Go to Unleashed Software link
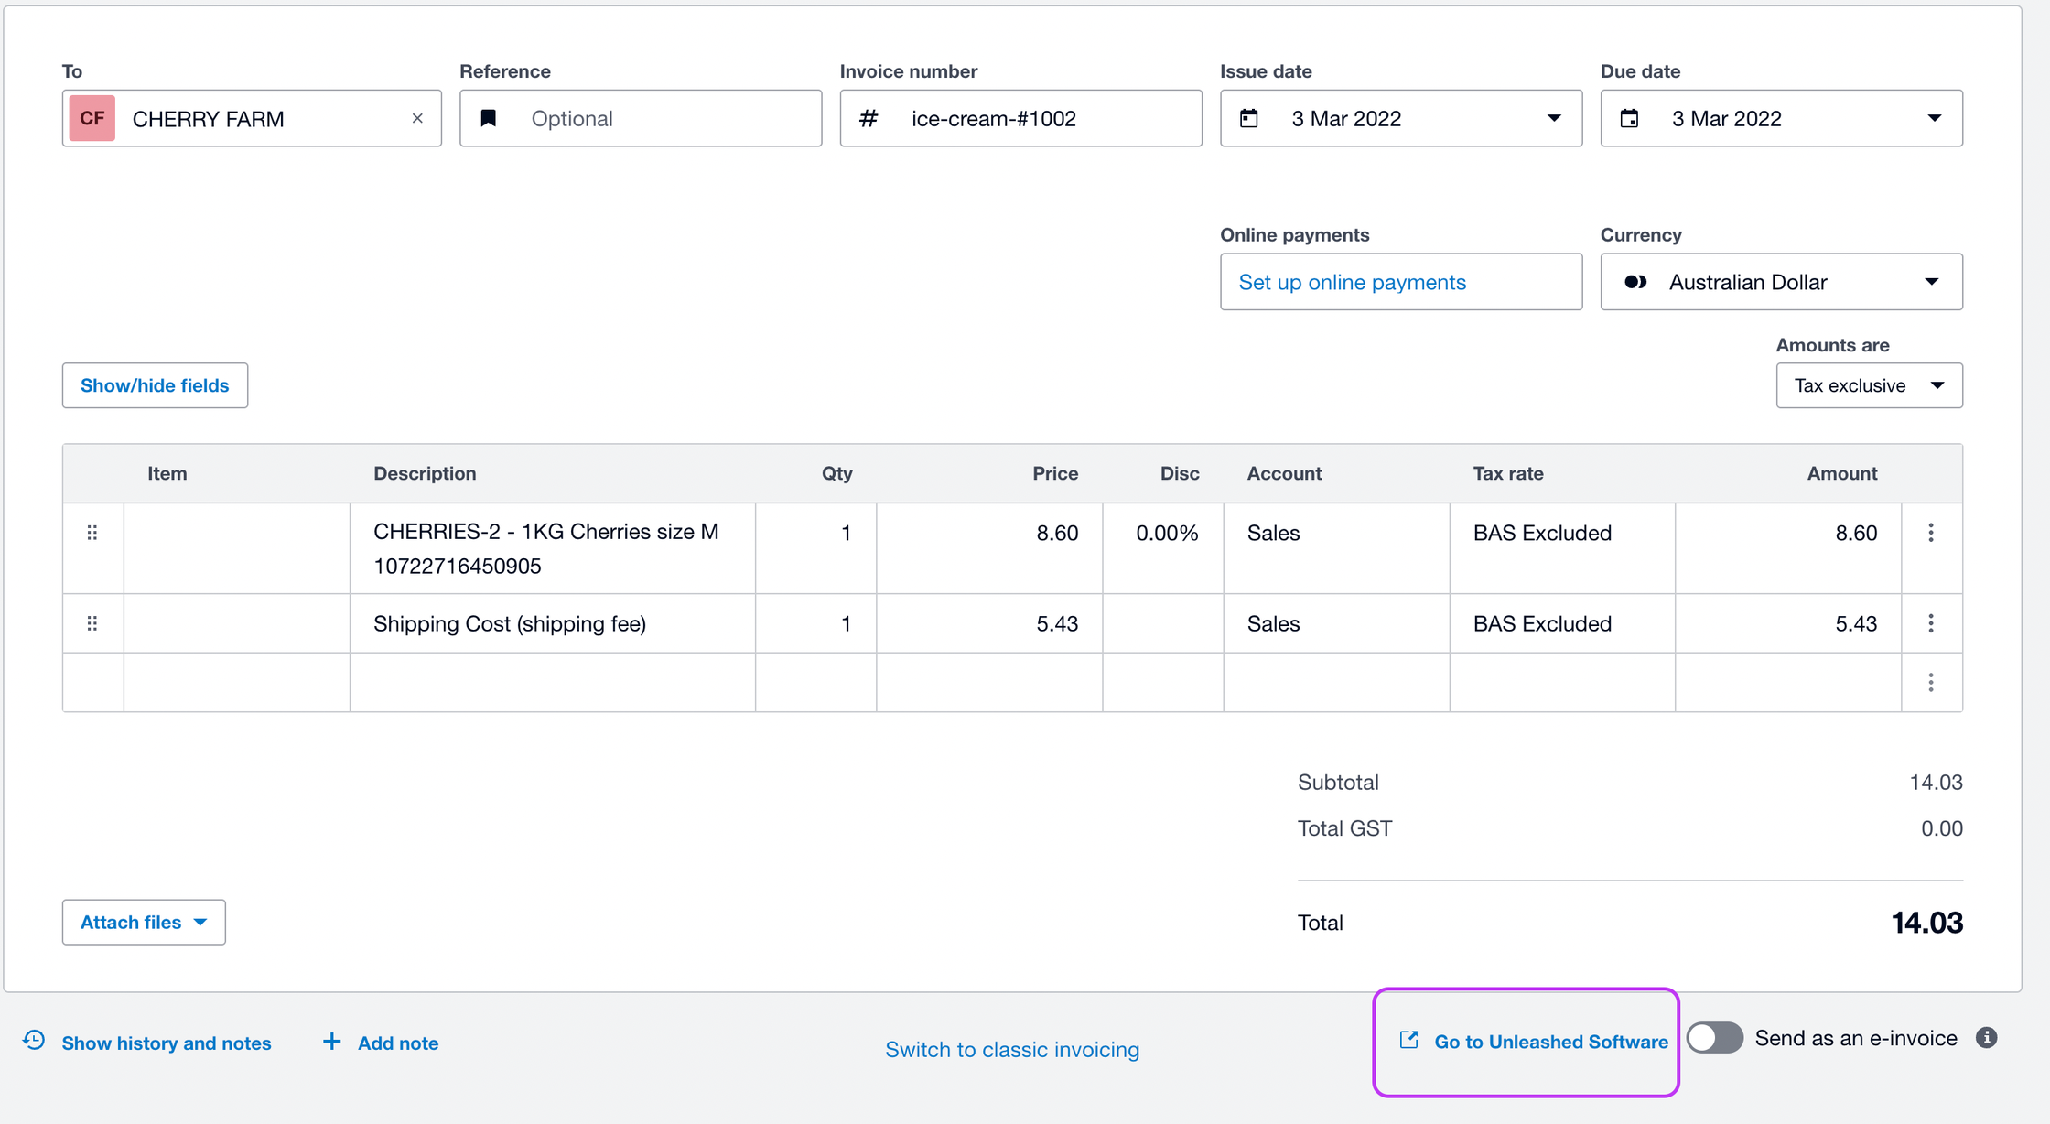The image size is (2050, 1124). pos(1533,1042)
